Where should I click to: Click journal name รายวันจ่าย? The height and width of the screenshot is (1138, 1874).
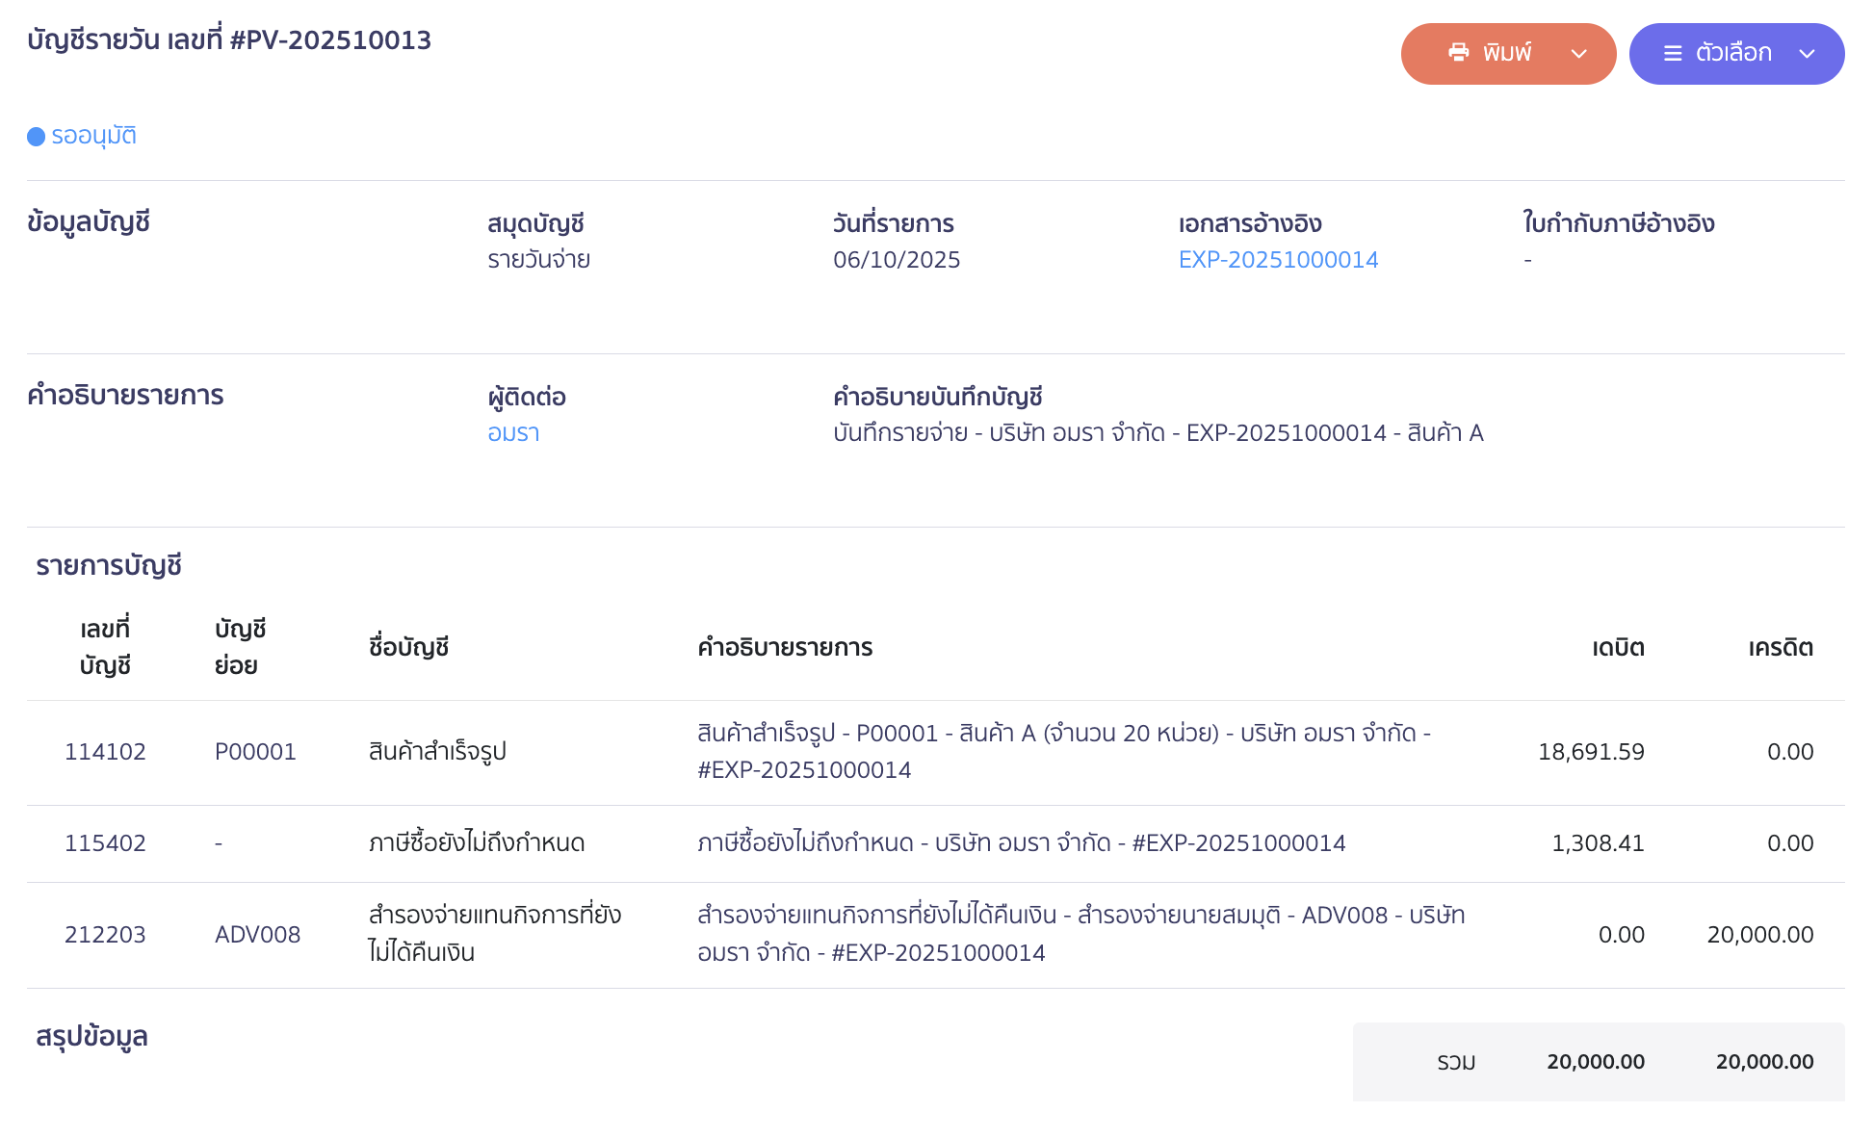coord(538,259)
